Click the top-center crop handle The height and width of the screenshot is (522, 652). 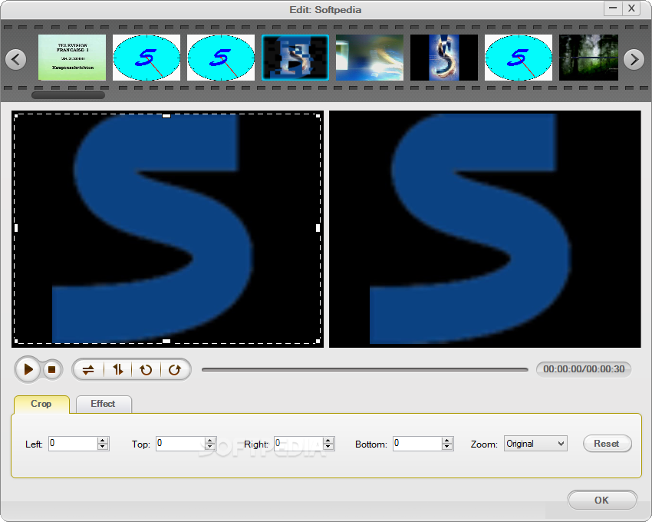[x=166, y=116]
